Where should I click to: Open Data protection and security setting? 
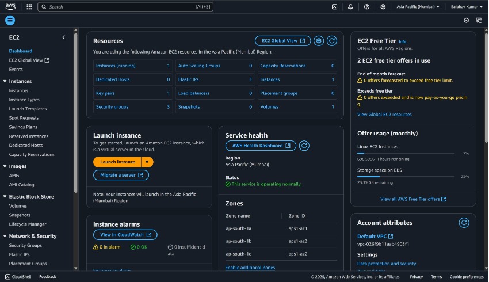387,264
